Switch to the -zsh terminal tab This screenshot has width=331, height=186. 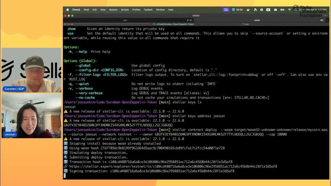click(125, 20)
